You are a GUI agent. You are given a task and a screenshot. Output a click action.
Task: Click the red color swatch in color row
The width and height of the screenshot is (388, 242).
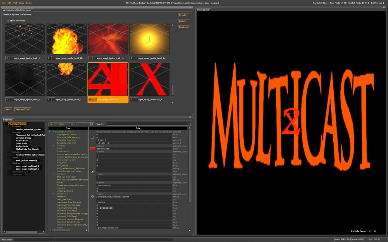tap(92, 148)
